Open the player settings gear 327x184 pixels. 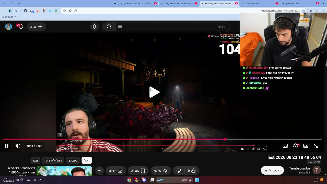[x=296, y=146]
